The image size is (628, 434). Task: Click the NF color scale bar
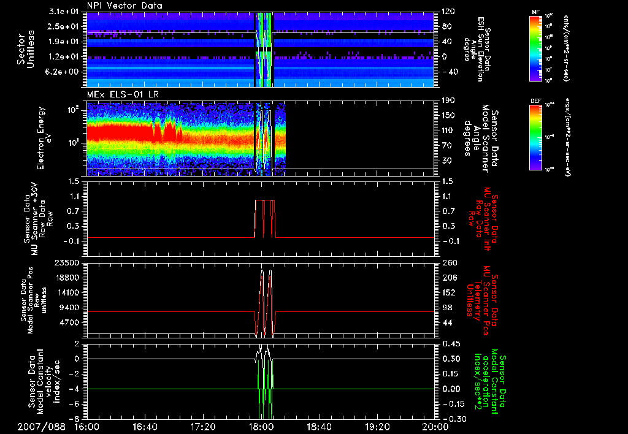coord(536,48)
